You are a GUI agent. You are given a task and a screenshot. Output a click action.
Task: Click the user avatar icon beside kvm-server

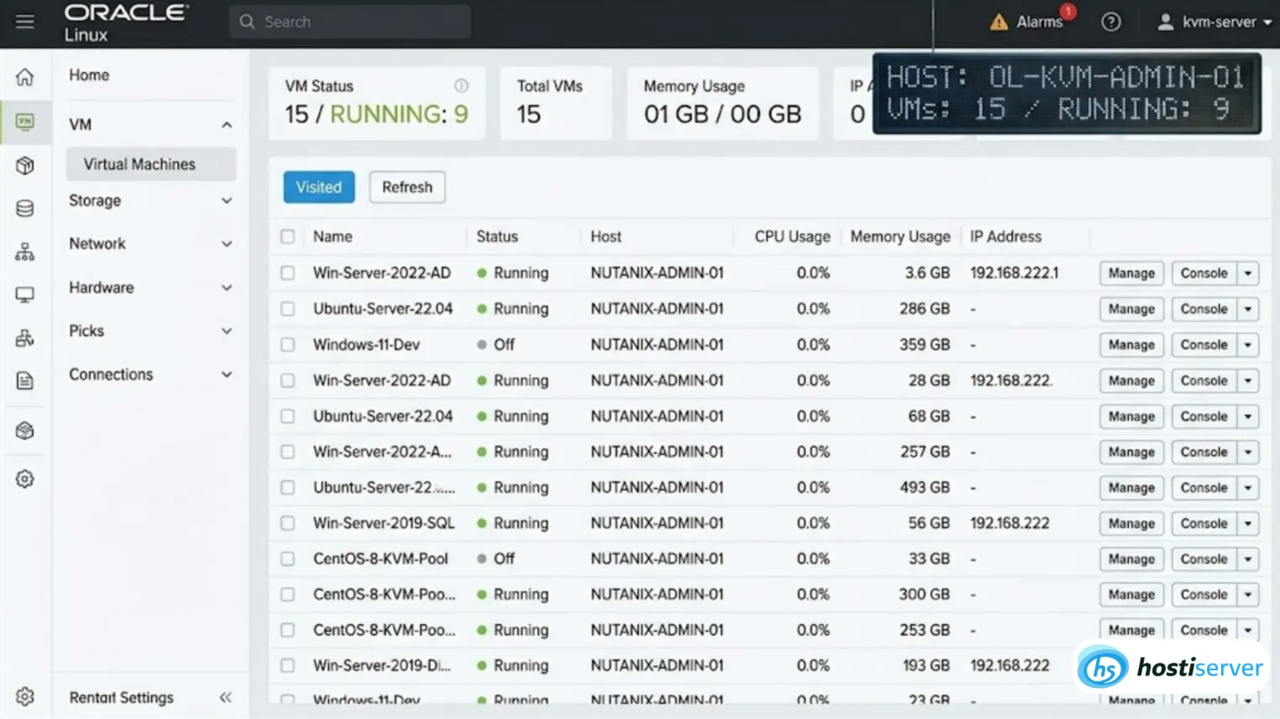[1166, 22]
